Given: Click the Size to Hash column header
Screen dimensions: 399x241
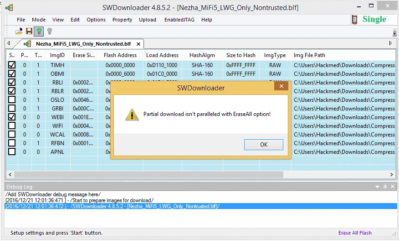Looking at the screenshot, I should [x=241, y=55].
